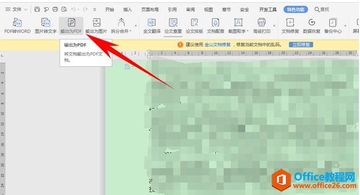Open the undo history dropdown arrow

pyautogui.click(x=78, y=10)
